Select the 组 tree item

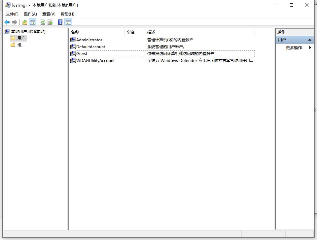(19, 45)
